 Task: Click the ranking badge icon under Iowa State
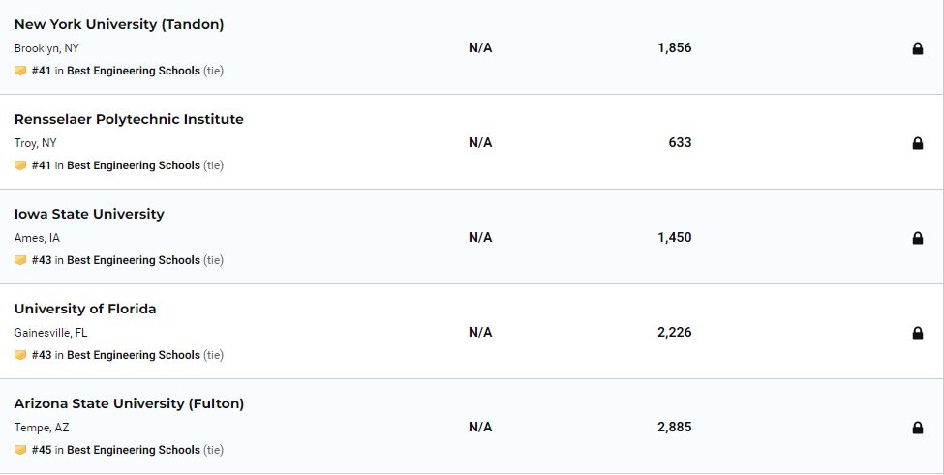point(20,260)
